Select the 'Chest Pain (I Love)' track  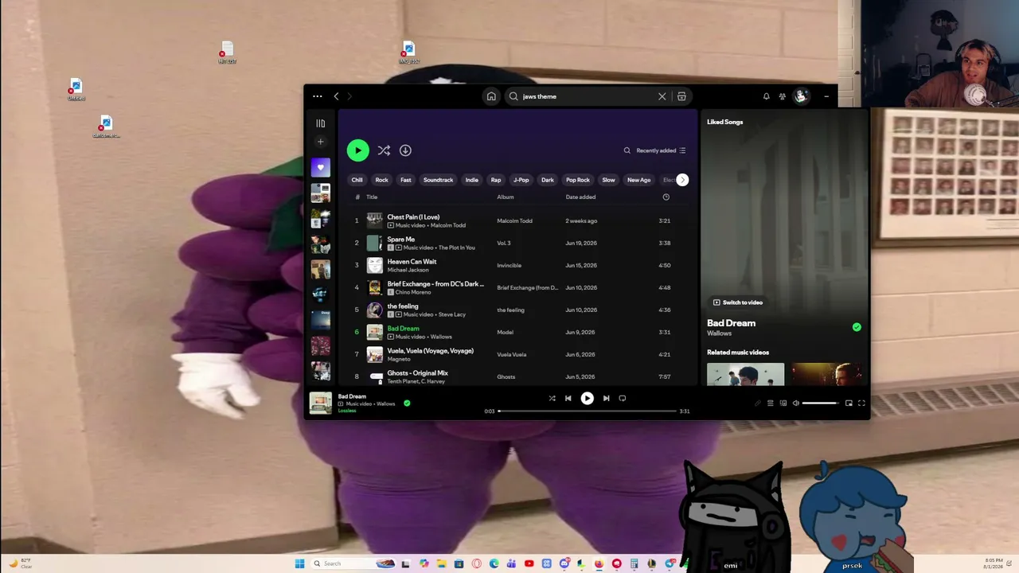click(517, 220)
